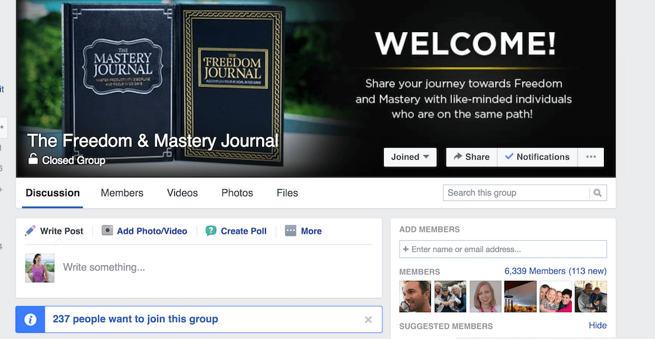Image resolution: width=655 pixels, height=339 pixels.
Task: Open the Members tab
Action: 122,193
